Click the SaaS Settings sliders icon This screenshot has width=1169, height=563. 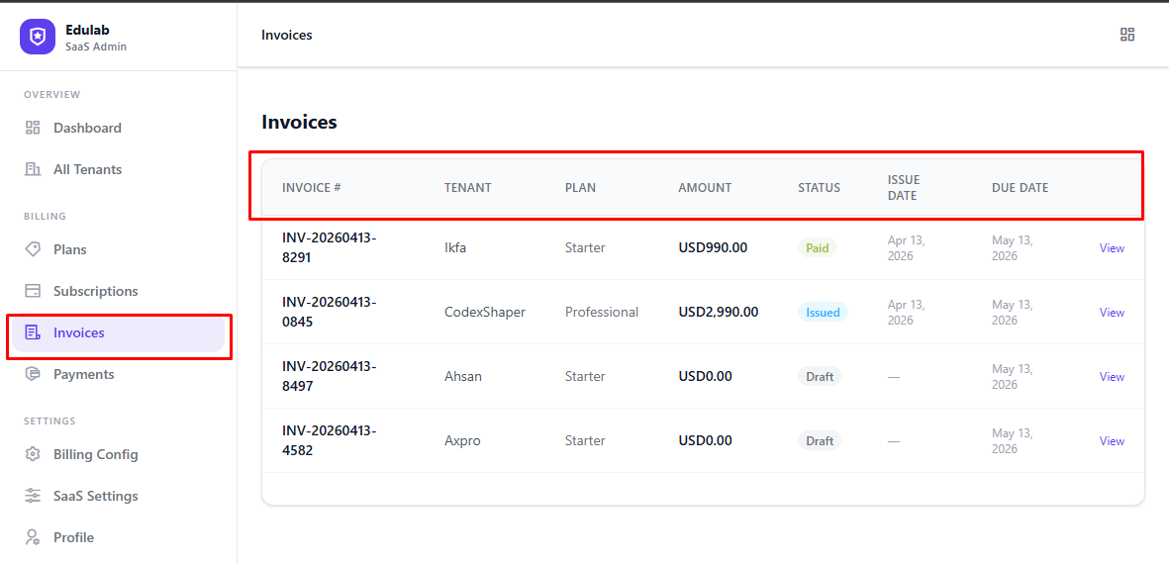(x=33, y=496)
